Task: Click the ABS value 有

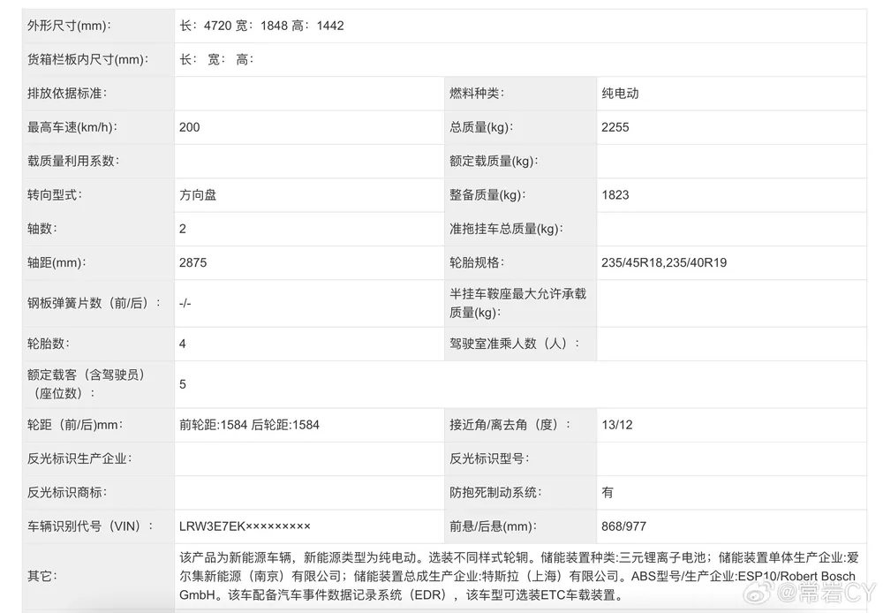Action: (608, 492)
